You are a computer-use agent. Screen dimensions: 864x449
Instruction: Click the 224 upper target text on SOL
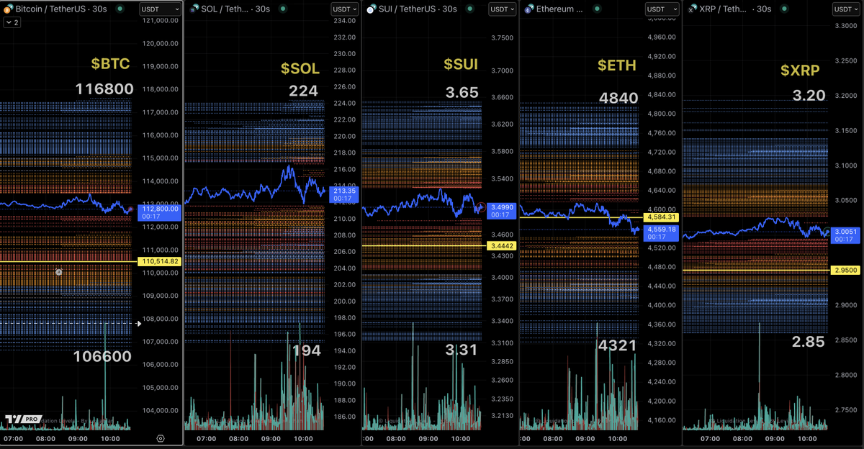[303, 91]
